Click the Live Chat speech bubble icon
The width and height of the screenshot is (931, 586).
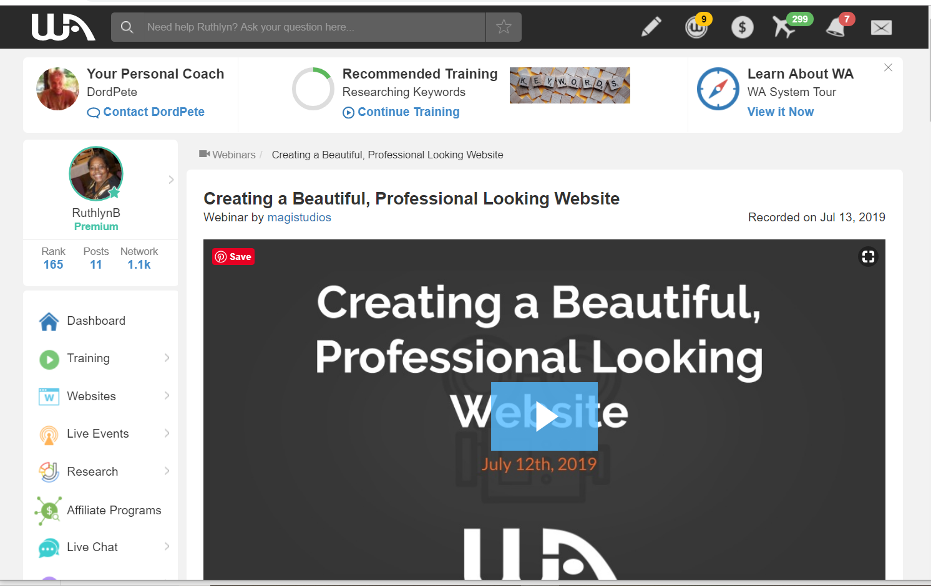[49, 548]
